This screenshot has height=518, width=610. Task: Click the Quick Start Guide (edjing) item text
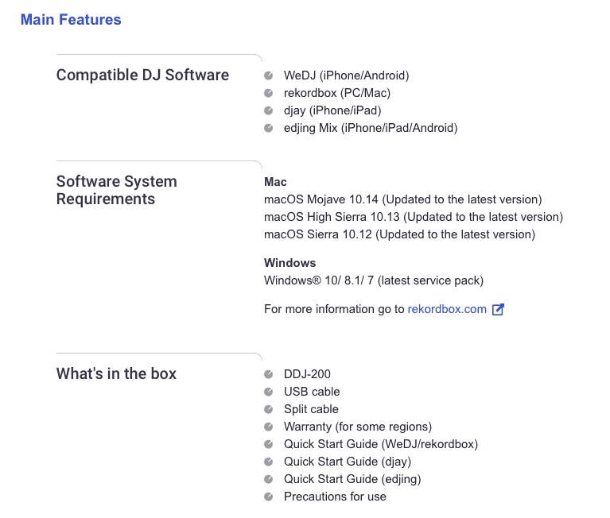point(352,479)
